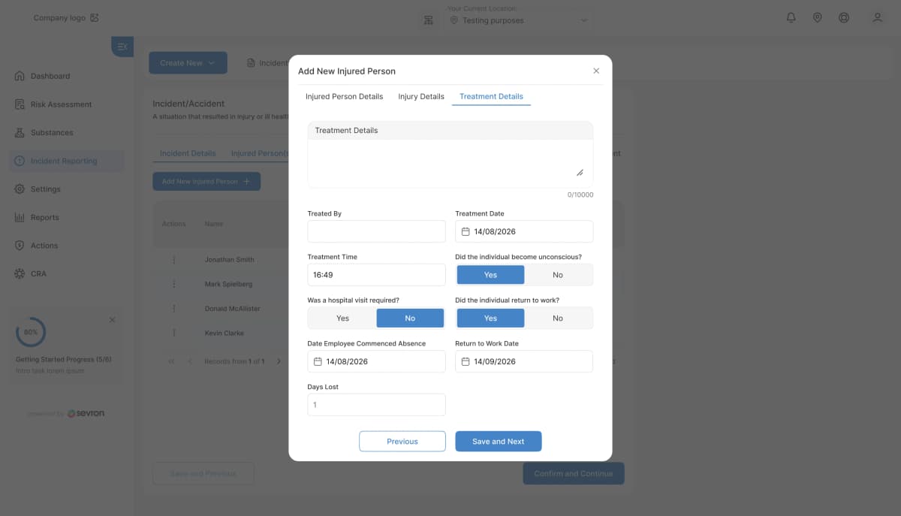901x516 pixels.
Task: Click the Save and Next button
Action: pos(498,441)
